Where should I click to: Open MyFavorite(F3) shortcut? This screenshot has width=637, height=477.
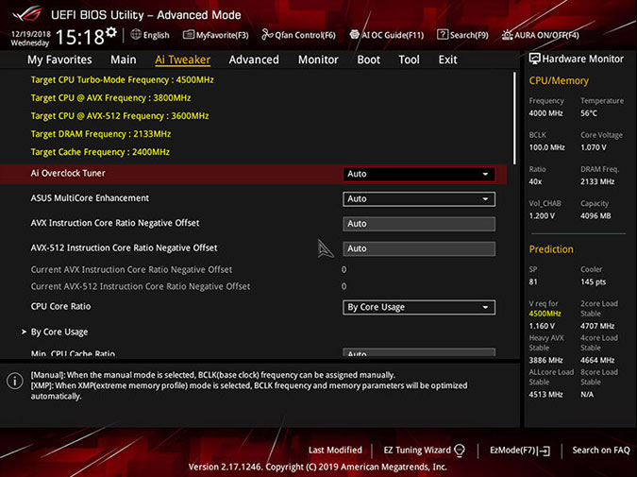coord(216,35)
